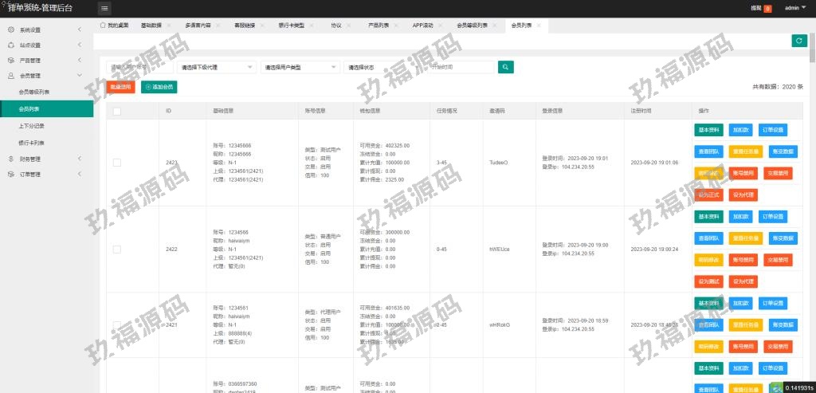Click the 开始时间 date input field
Viewport: 816px width, 393px height.
pos(461,68)
